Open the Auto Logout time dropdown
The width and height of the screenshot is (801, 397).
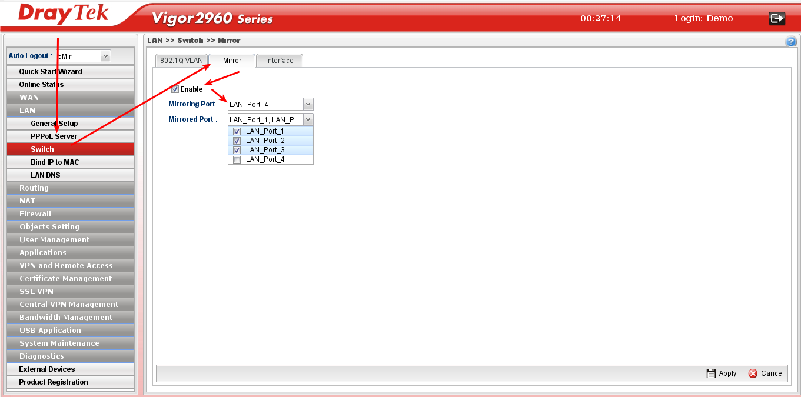(105, 56)
